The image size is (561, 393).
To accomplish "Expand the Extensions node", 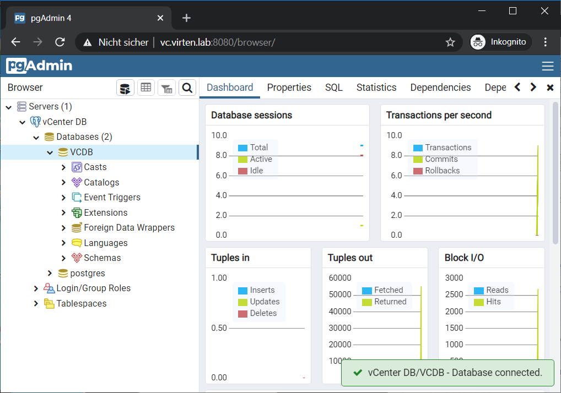I will coord(64,212).
